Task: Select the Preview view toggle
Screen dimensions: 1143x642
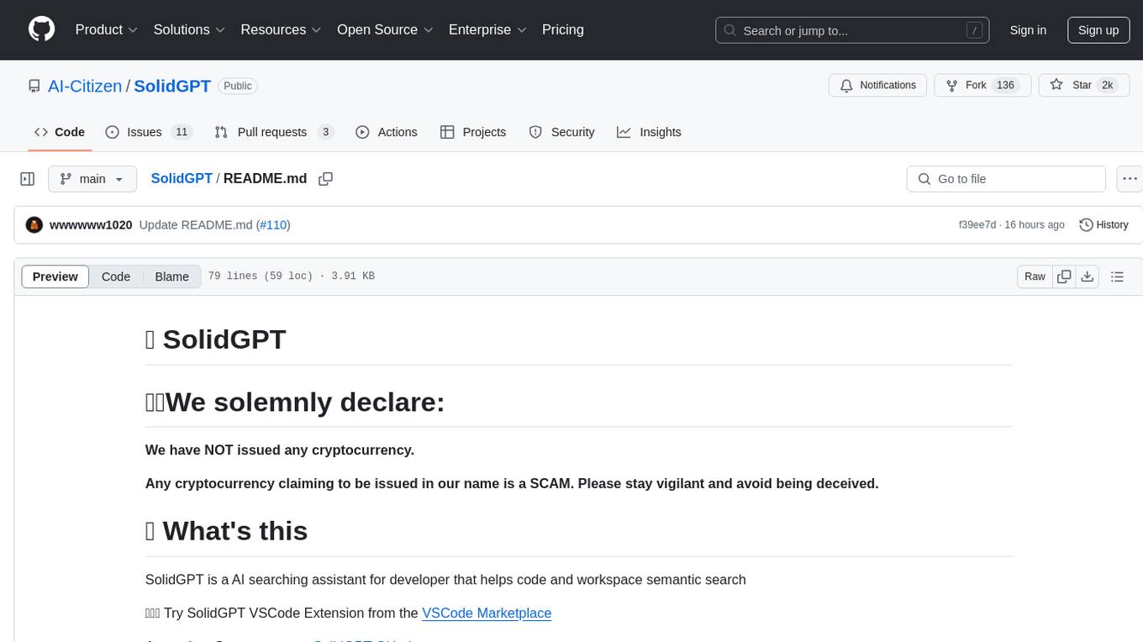Action: [55, 276]
